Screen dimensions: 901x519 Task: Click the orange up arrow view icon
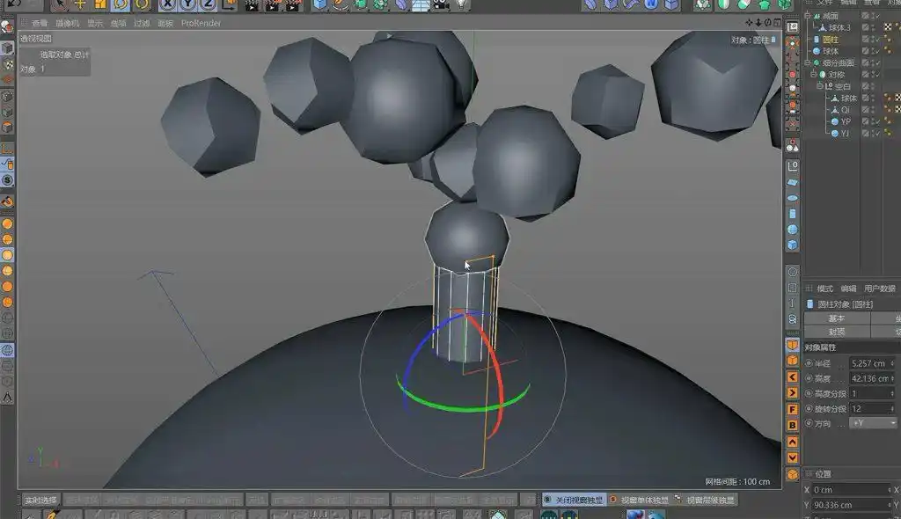(793, 442)
